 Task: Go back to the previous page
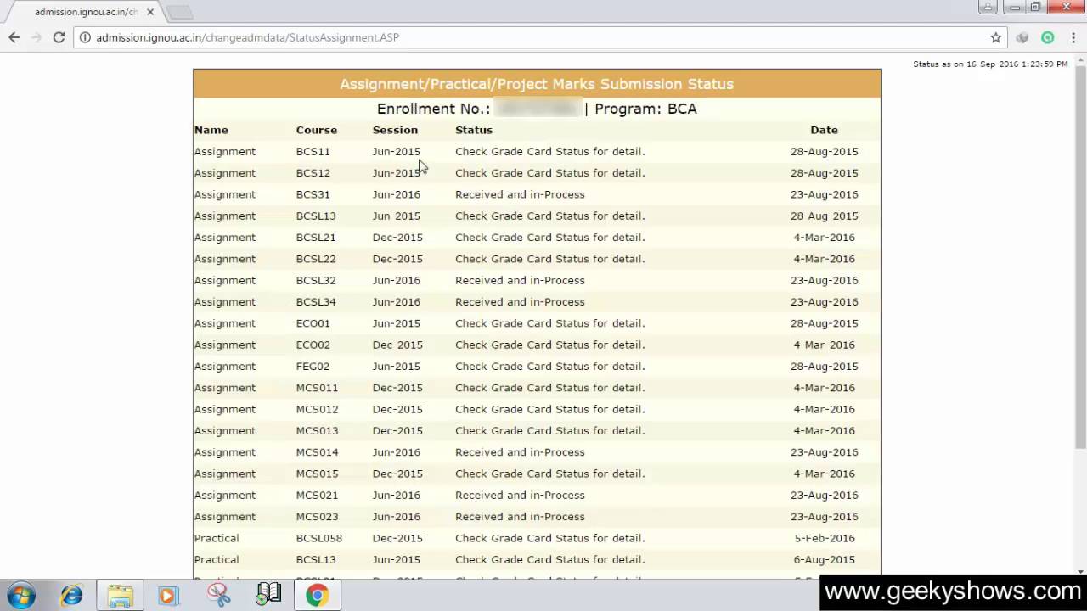click(x=14, y=37)
